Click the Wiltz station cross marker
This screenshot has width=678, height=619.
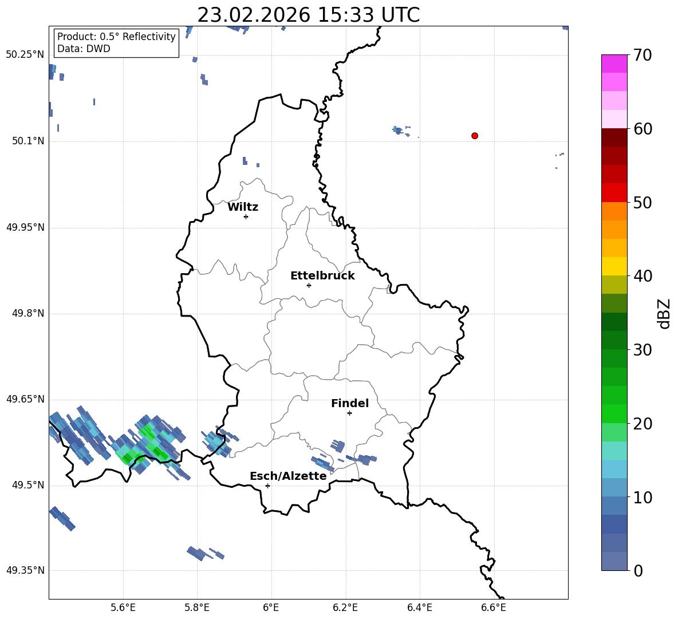[x=246, y=216]
